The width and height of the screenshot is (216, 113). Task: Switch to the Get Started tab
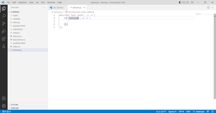tap(58, 8)
